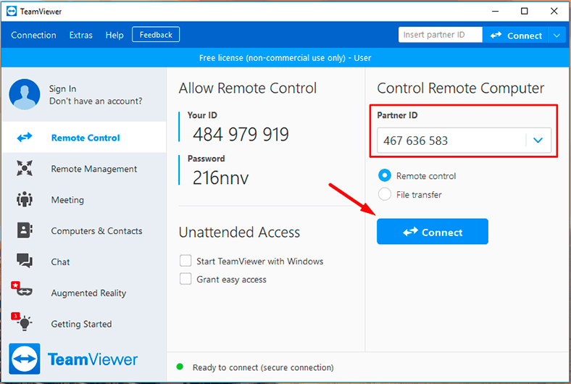Open the Extras menu
The height and width of the screenshot is (384, 571).
tap(81, 35)
